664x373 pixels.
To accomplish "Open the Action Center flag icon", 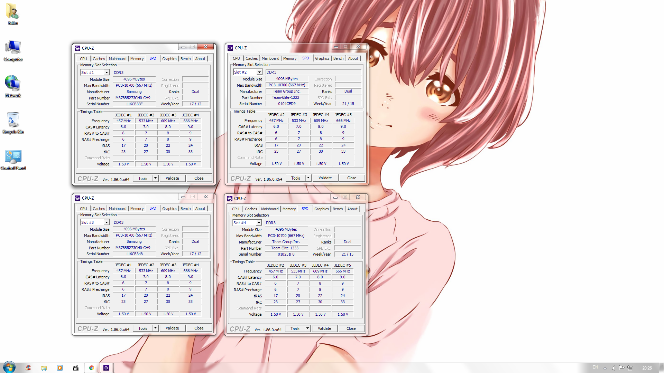I will click(621, 368).
